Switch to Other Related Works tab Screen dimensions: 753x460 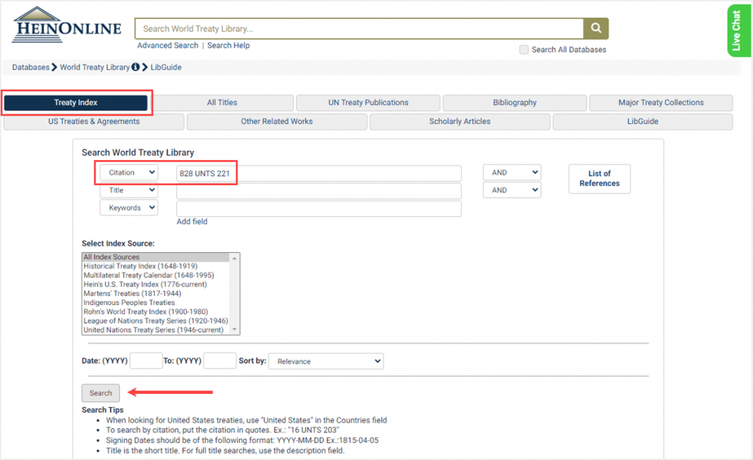[277, 121]
